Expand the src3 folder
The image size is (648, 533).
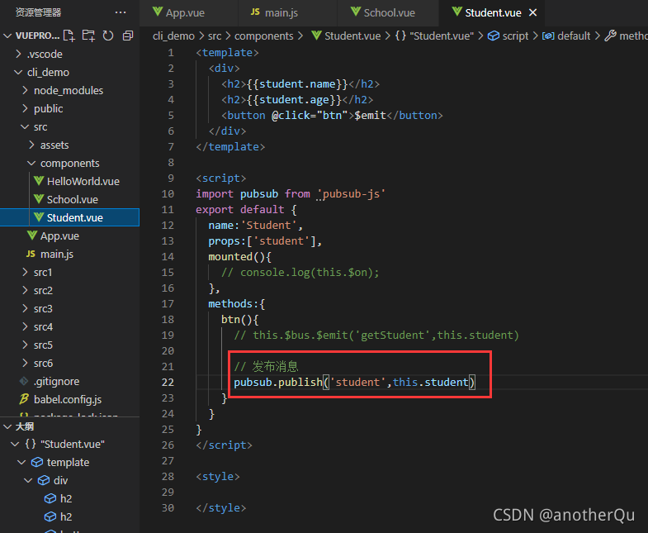[25, 309]
